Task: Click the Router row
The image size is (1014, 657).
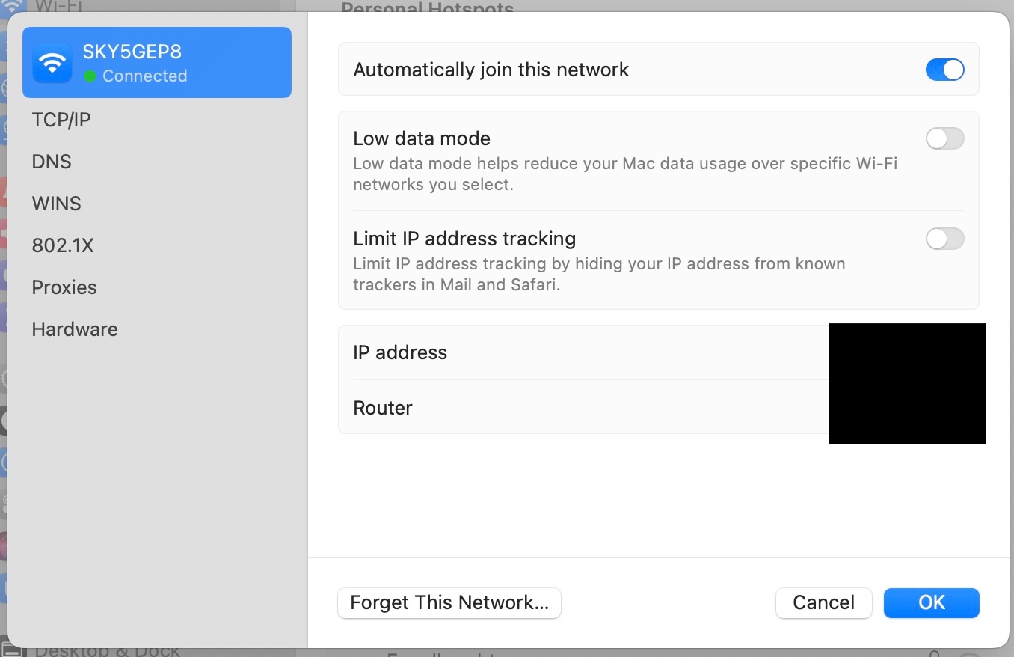Action: [x=583, y=408]
